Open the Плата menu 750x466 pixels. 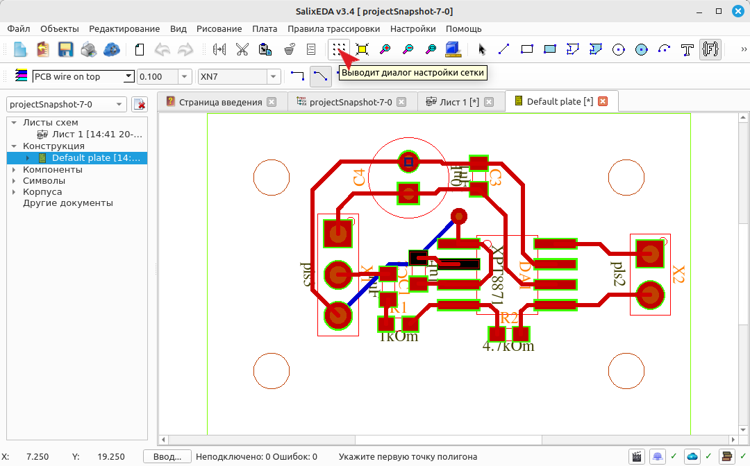click(x=265, y=28)
